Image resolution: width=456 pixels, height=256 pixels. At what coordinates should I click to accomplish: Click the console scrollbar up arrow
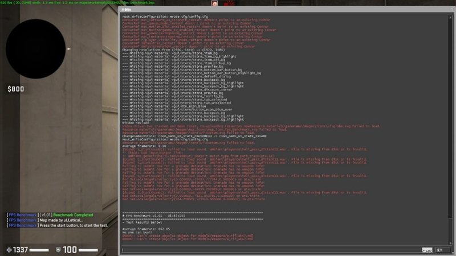tap(450, 17)
